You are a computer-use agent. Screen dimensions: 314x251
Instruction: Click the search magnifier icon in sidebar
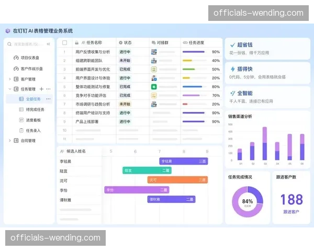click(x=9, y=44)
